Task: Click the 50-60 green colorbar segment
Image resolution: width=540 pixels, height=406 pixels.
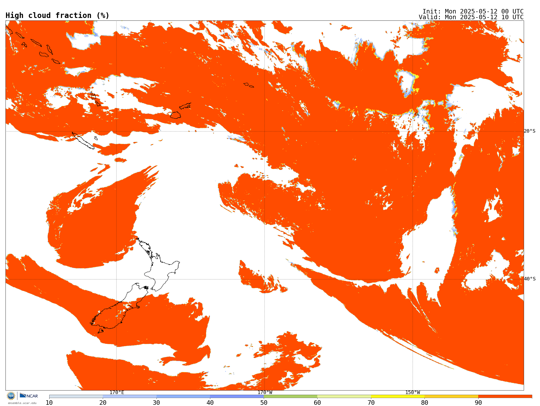Action: tap(290, 397)
